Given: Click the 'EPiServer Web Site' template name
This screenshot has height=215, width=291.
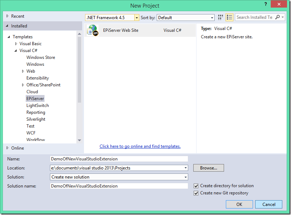Looking at the screenshot, I should click(121, 30).
